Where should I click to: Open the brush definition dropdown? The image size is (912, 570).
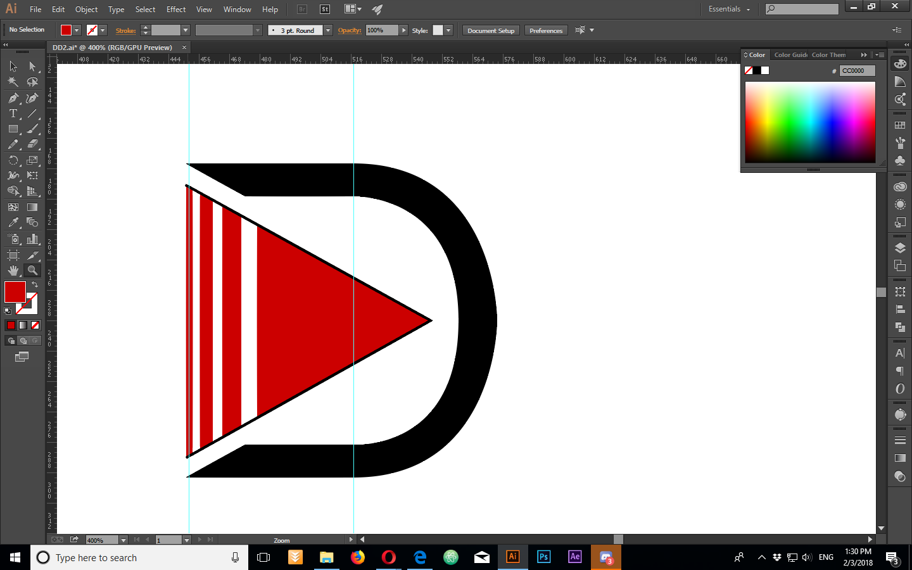click(328, 30)
